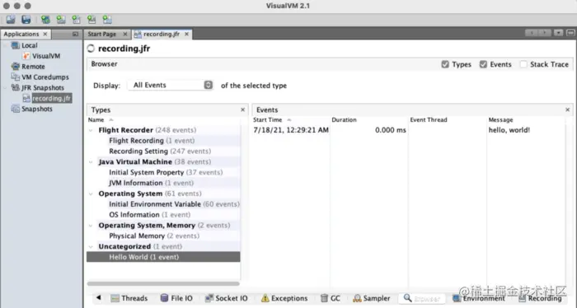Open the Exceptions view tab
The height and width of the screenshot is (308, 577).
pos(284,298)
